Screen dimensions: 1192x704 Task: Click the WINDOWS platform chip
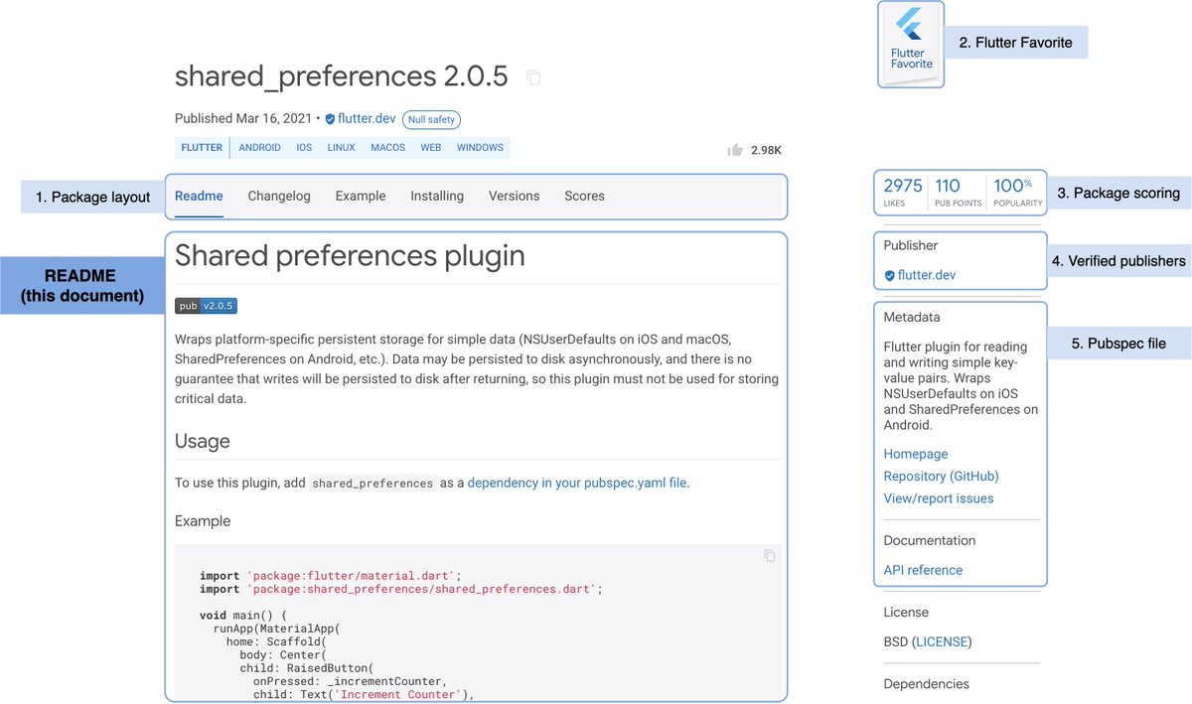click(480, 147)
